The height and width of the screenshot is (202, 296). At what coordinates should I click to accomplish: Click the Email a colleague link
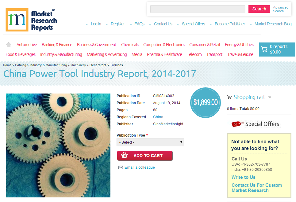(x=140, y=167)
